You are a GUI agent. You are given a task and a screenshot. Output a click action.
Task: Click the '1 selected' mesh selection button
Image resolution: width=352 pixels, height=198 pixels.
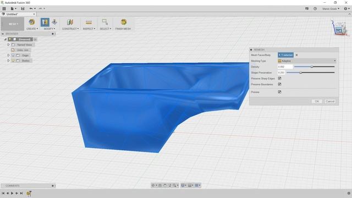[x=285, y=55]
